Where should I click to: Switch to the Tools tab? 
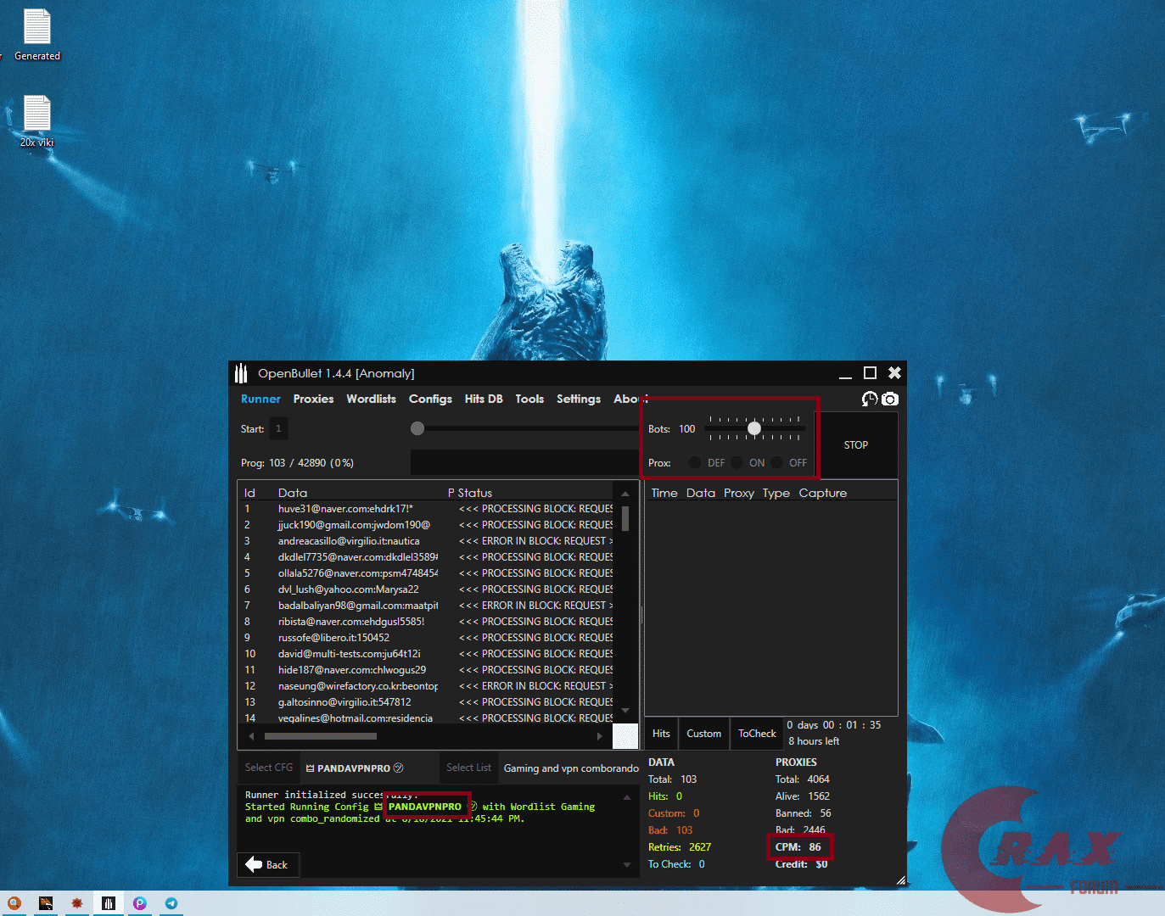pyautogui.click(x=529, y=399)
